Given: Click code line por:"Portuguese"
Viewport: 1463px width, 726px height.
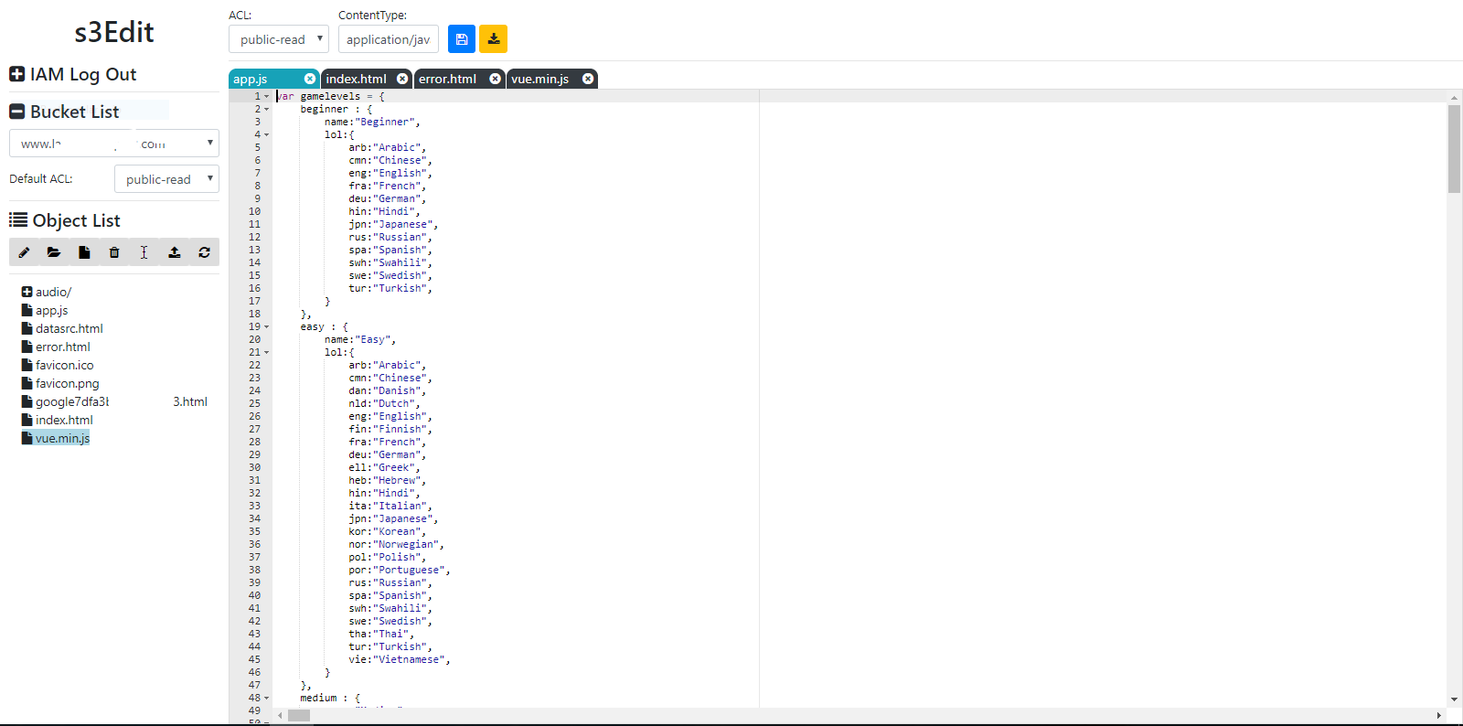Looking at the screenshot, I should [400, 570].
